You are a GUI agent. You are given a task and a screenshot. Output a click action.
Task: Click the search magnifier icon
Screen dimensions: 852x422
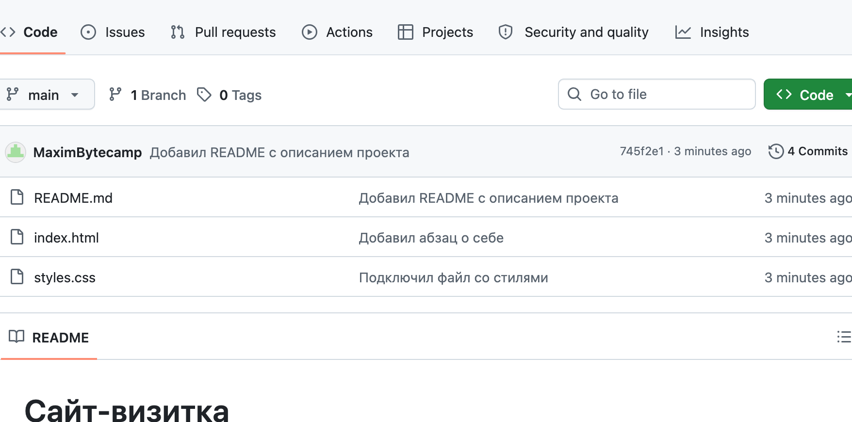[x=574, y=94]
